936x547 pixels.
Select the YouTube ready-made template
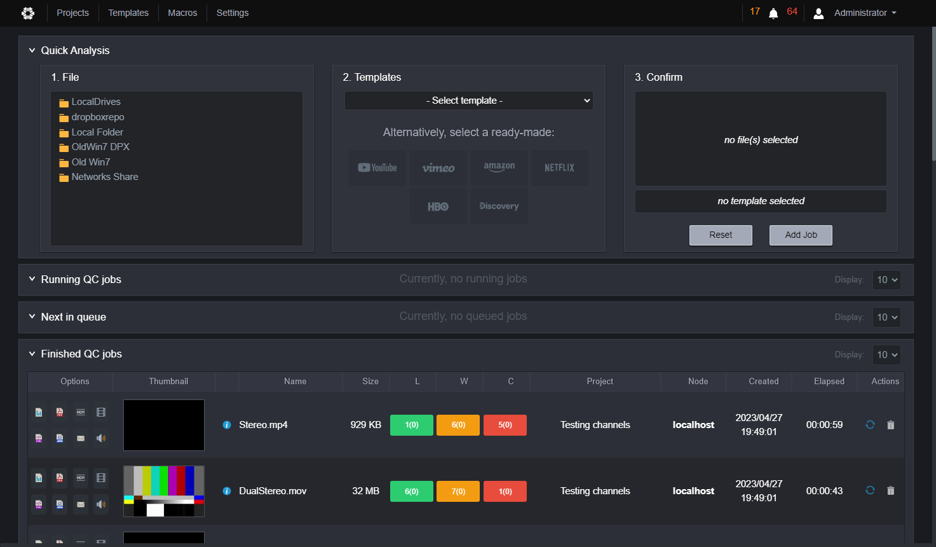click(377, 168)
